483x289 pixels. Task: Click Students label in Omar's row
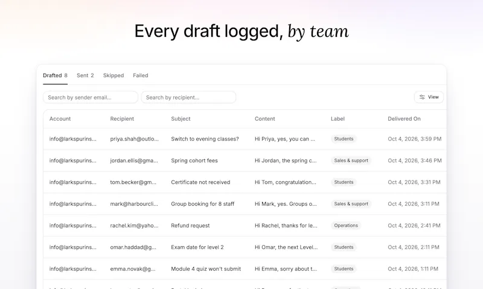[344, 247]
